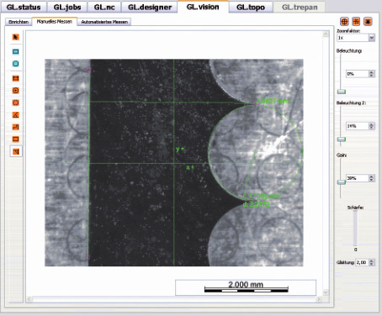
Task: Open the Zoomfaktor dropdown
Action: [x=372, y=38]
